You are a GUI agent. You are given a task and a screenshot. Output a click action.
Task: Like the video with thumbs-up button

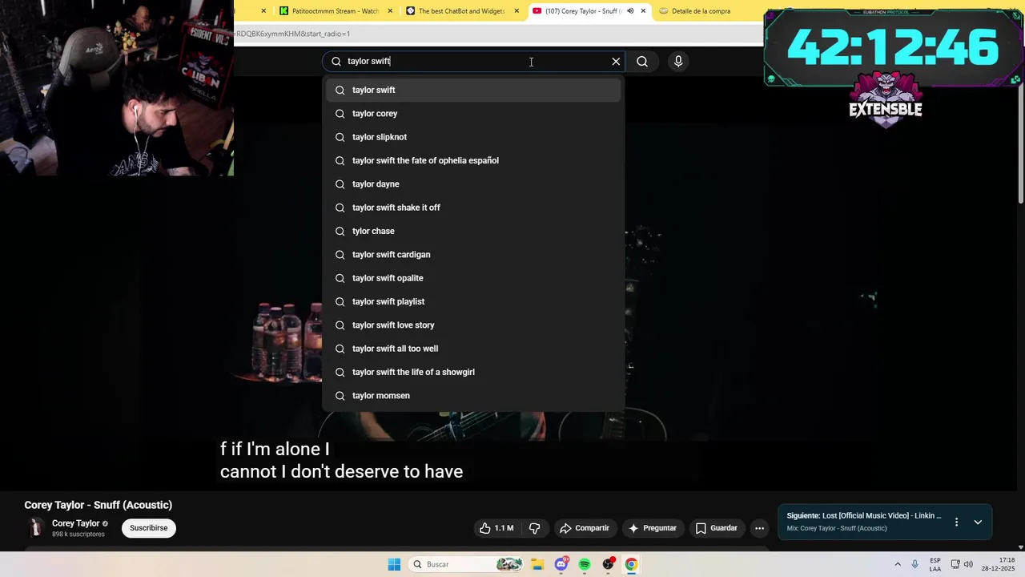click(x=496, y=528)
